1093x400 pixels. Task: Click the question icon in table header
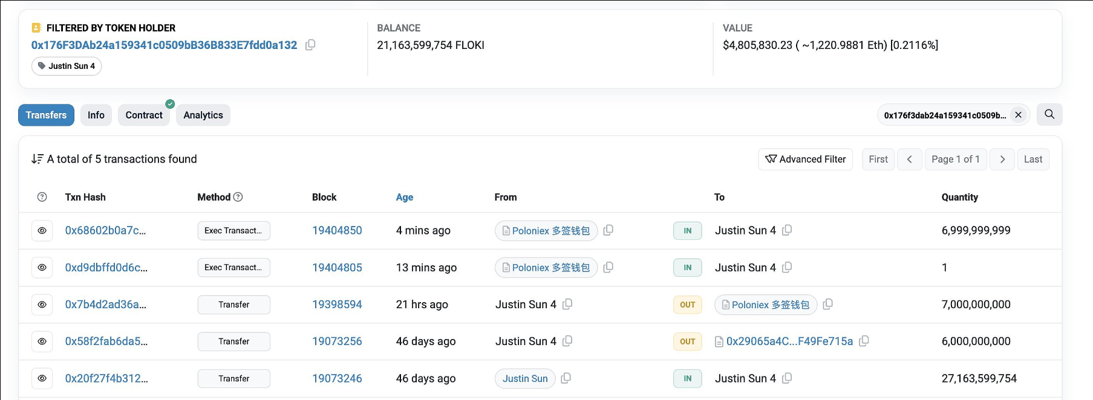42,197
